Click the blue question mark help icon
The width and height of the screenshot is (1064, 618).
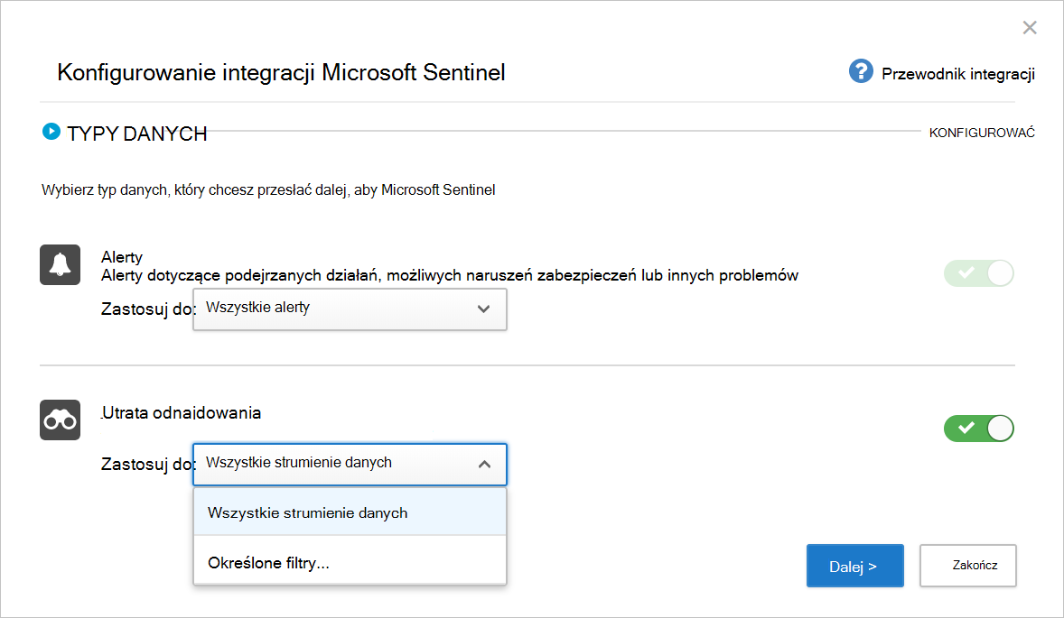861,71
